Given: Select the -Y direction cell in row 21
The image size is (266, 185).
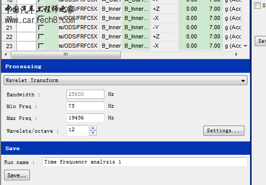Looking at the screenshot, I should [165, 28].
